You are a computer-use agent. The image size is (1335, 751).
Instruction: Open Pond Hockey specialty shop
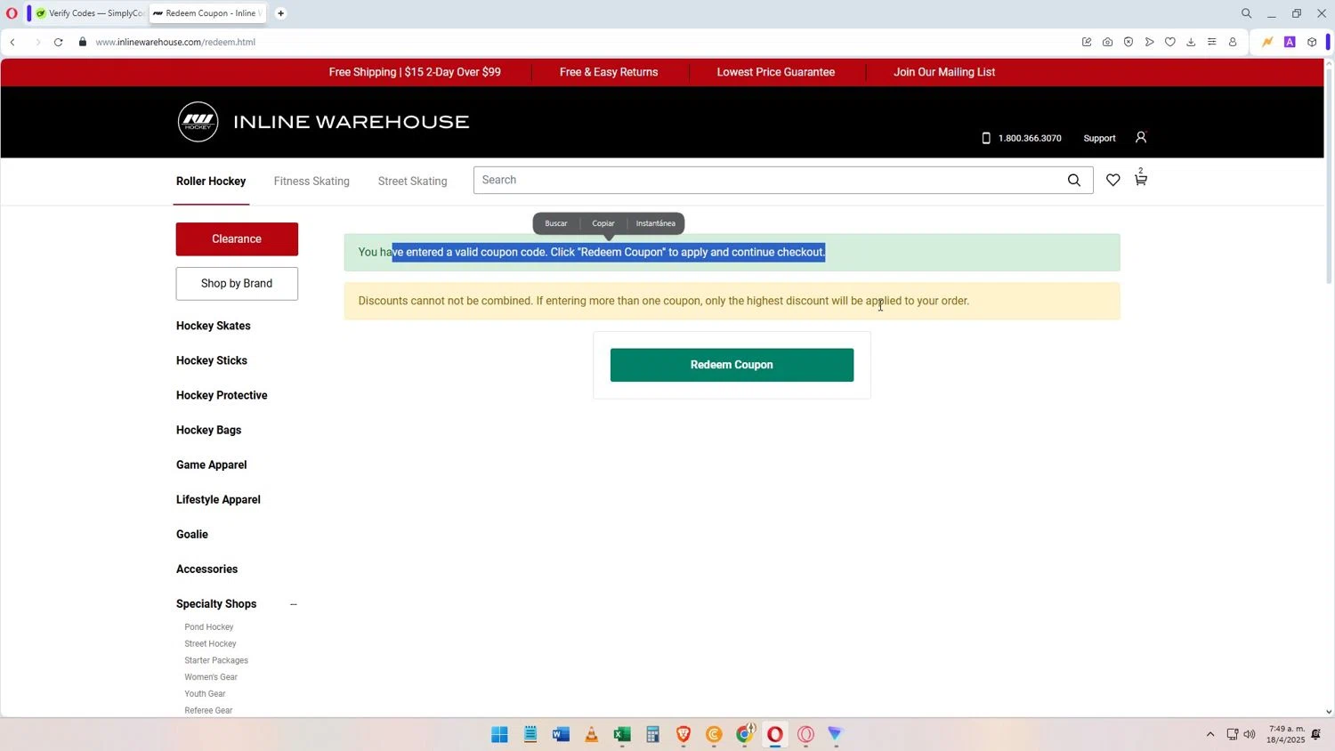(209, 627)
